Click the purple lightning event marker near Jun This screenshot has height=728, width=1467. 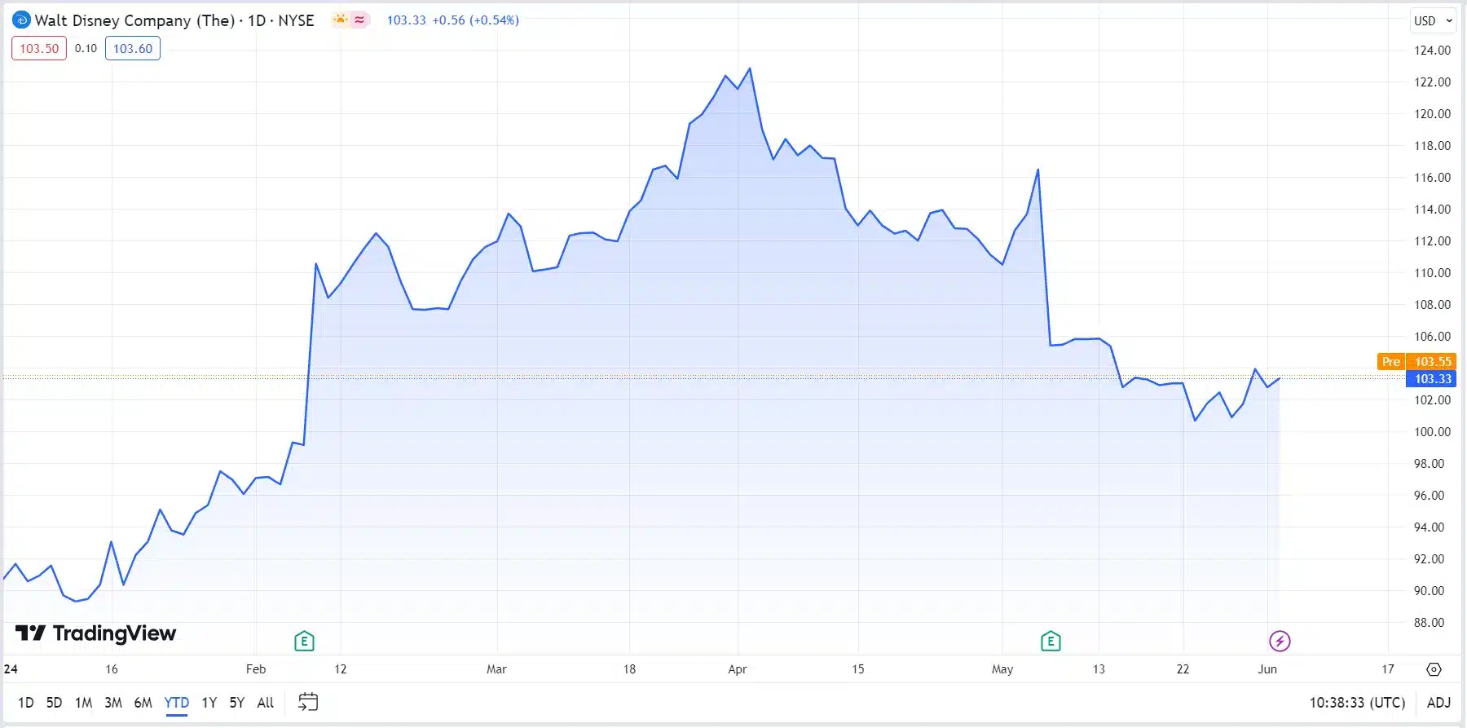1280,642
